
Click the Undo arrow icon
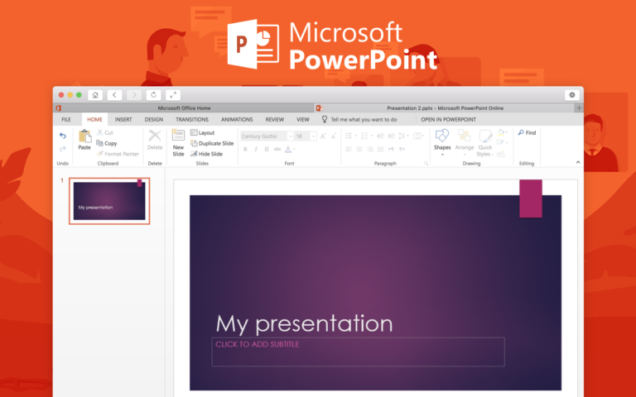click(x=62, y=136)
